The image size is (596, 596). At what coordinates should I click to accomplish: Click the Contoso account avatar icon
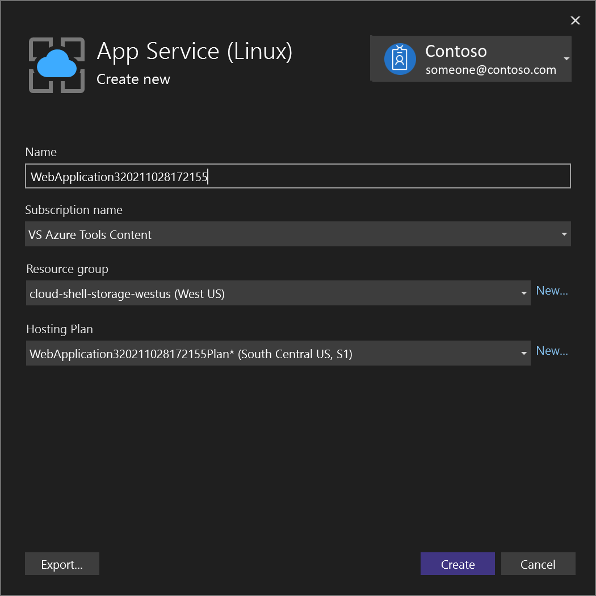point(400,58)
